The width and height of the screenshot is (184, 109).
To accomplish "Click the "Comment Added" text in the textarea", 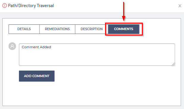I will [37, 47].
